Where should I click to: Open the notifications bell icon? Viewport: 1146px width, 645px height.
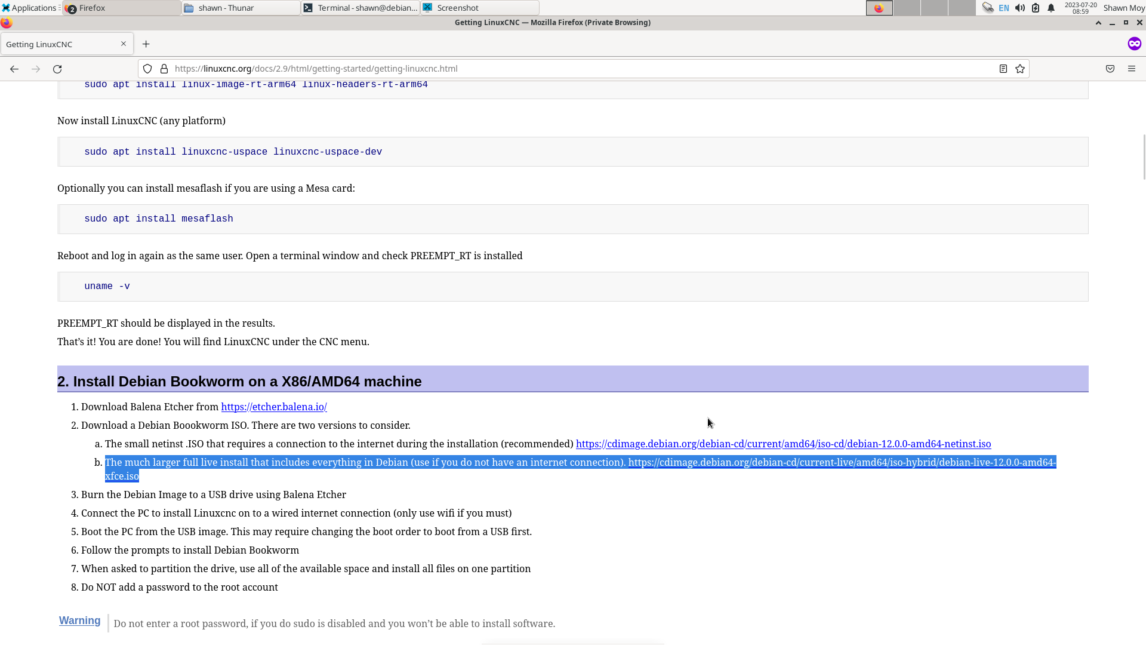point(1051,8)
